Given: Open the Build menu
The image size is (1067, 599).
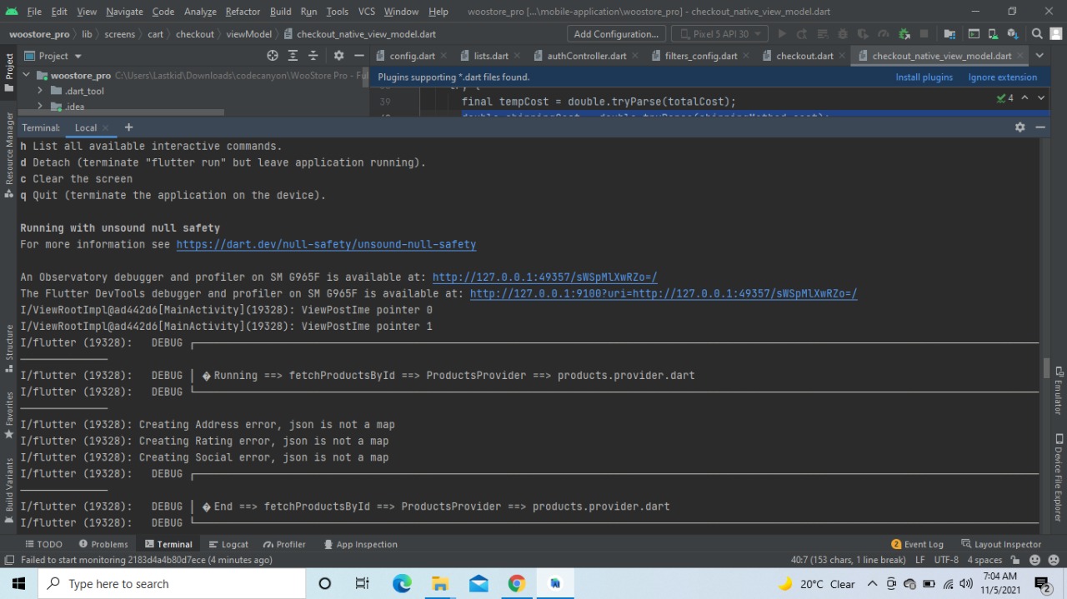Looking at the screenshot, I should (281, 12).
